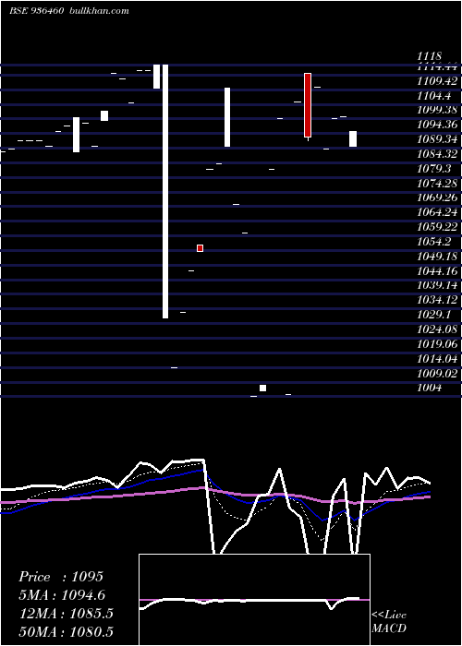Image resolution: width=462 pixels, height=646 pixels.
Task: Click the price label 1074.28
Action: [x=437, y=184]
